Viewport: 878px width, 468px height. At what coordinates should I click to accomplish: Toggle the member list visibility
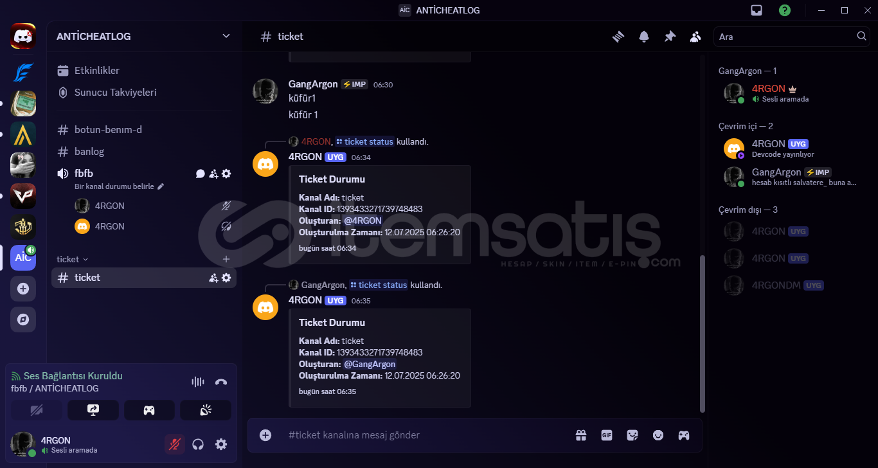(695, 37)
